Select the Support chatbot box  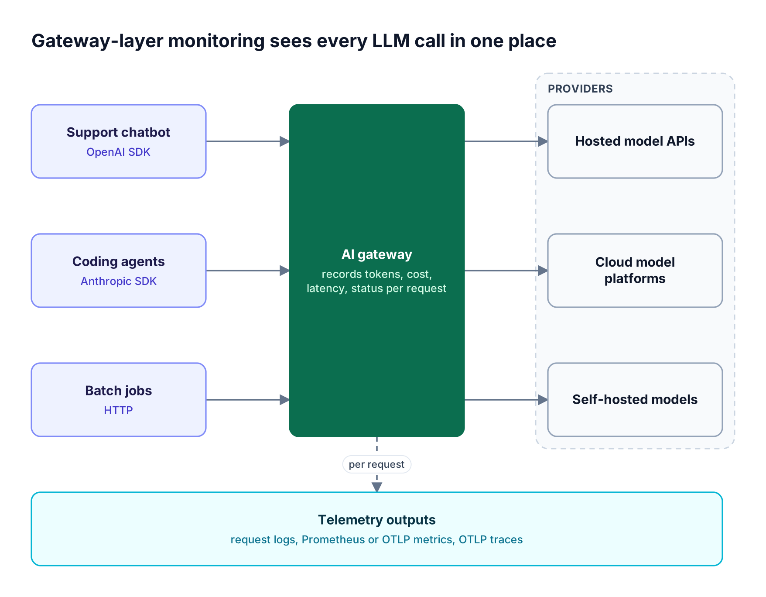pos(119,141)
